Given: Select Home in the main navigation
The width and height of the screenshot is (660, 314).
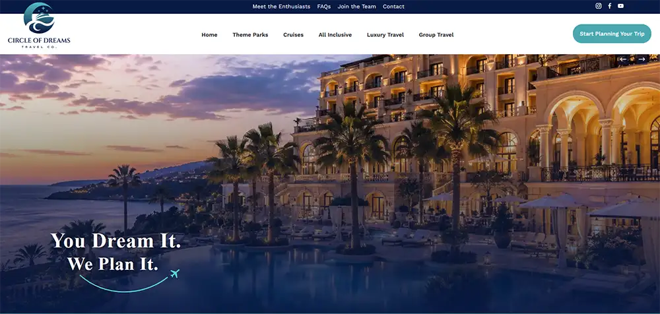Looking at the screenshot, I should [x=209, y=35].
